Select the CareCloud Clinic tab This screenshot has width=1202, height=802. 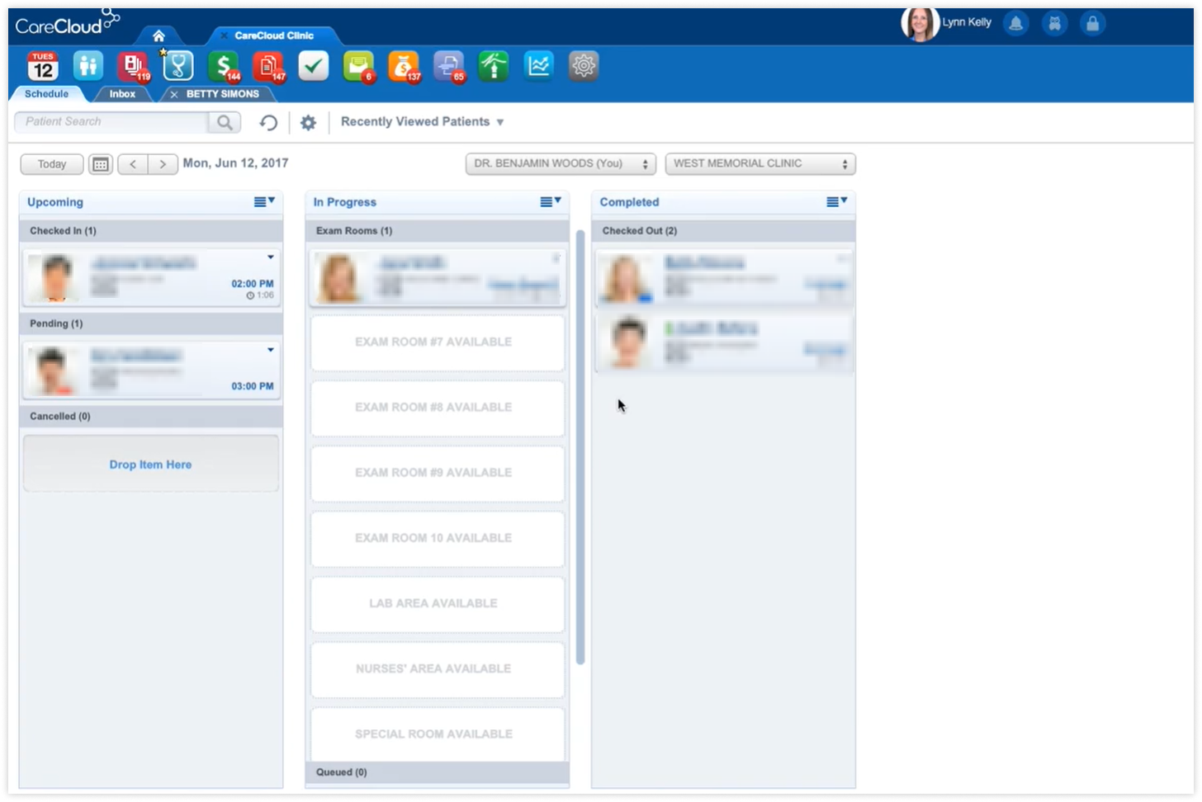pos(274,35)
